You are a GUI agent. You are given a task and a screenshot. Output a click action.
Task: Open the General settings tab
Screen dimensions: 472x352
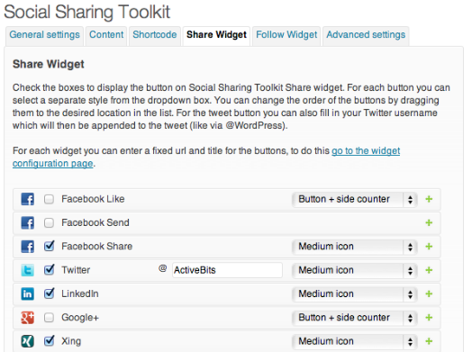(x=44, y=35)
